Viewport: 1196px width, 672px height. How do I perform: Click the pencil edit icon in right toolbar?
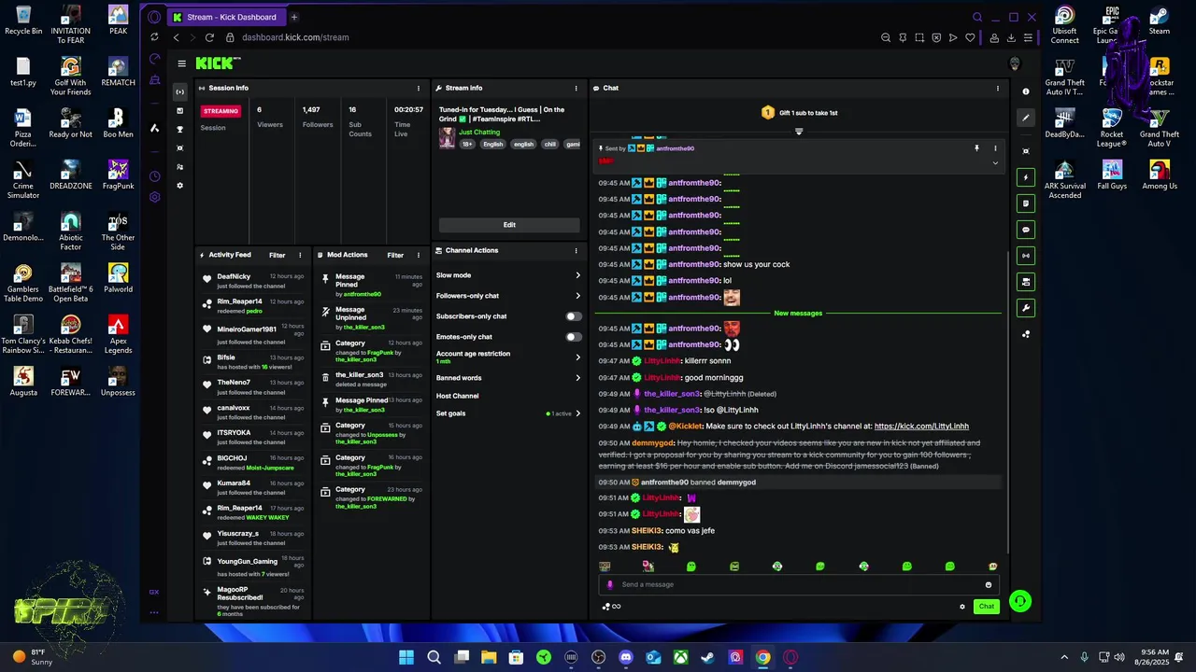[x=1025, y=118]
